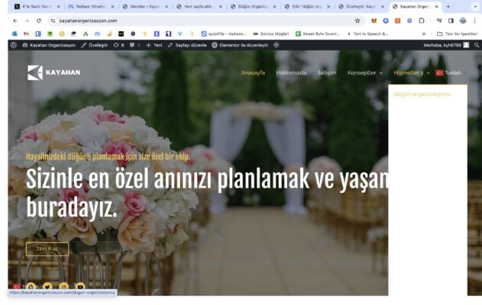Open the Instagram social icon
The width and height of the screenshot is (482, 305).
[x=63, y=286]
